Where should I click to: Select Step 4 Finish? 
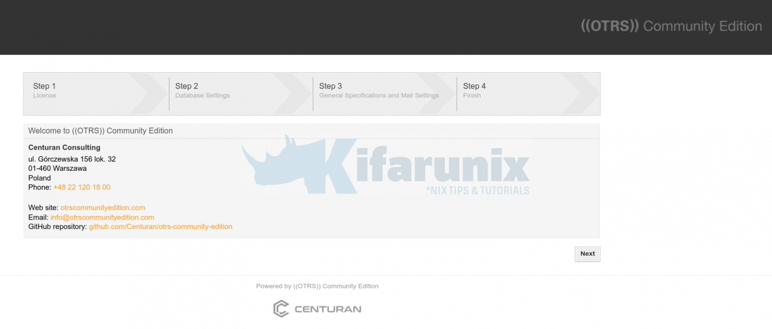(x=474, y=90)
